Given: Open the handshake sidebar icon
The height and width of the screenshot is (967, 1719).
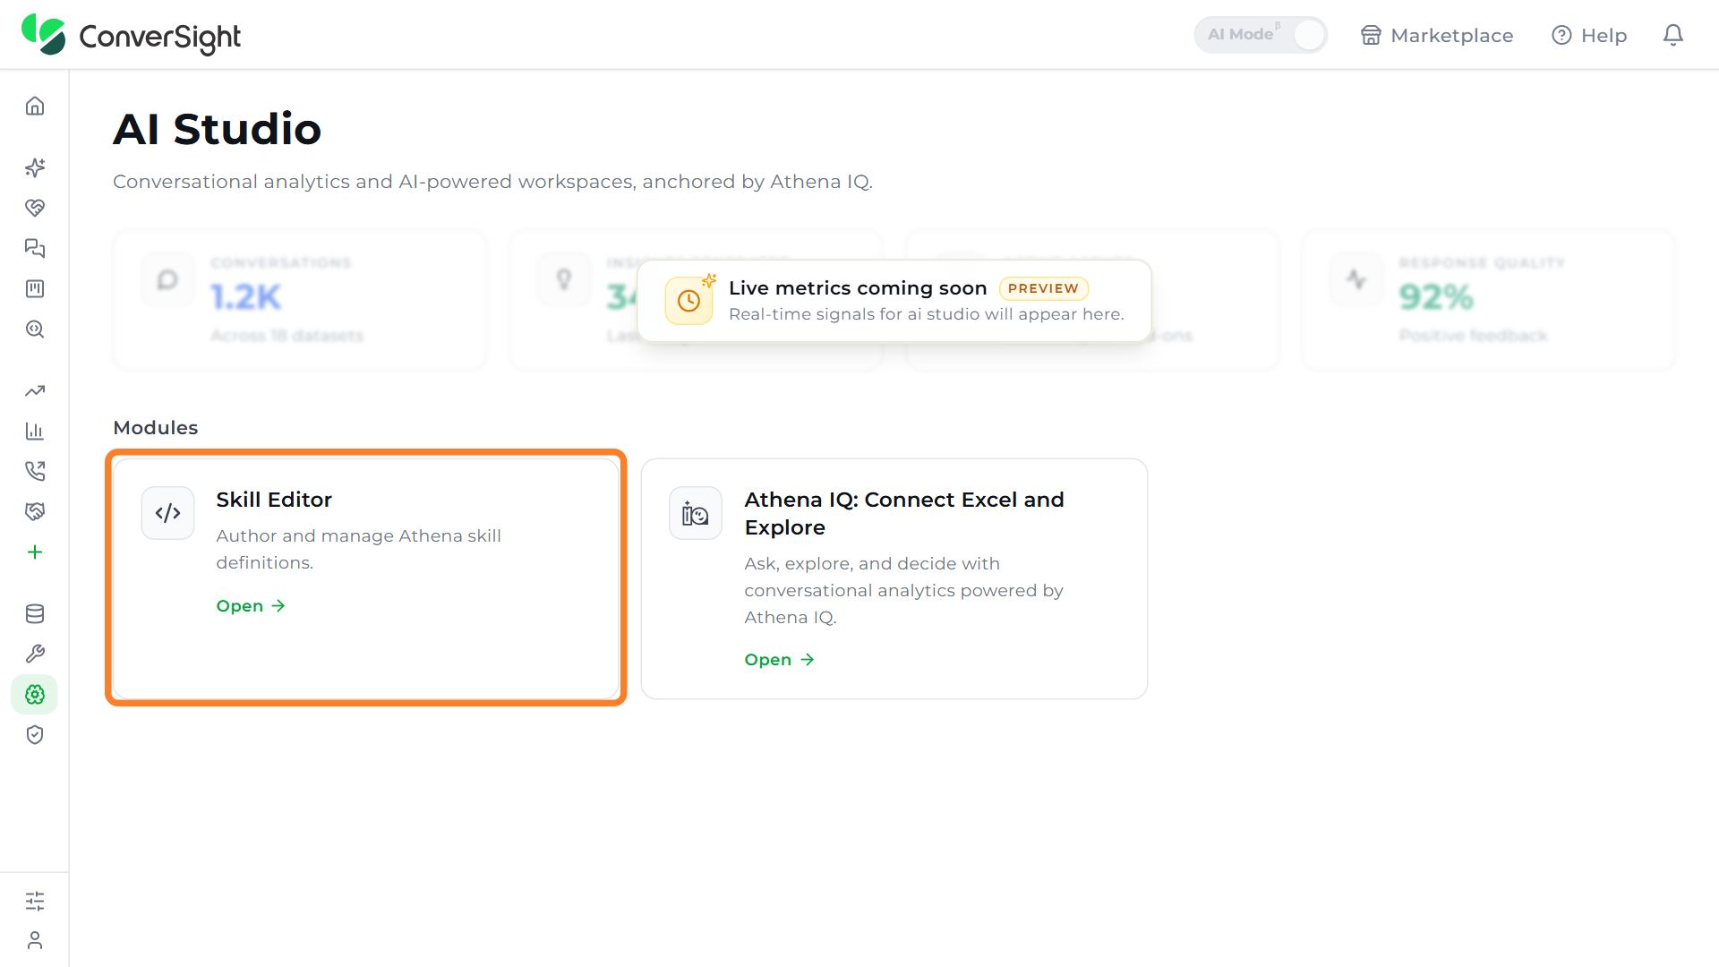Looking at the screenshot, I should click(x=35, y=511).
